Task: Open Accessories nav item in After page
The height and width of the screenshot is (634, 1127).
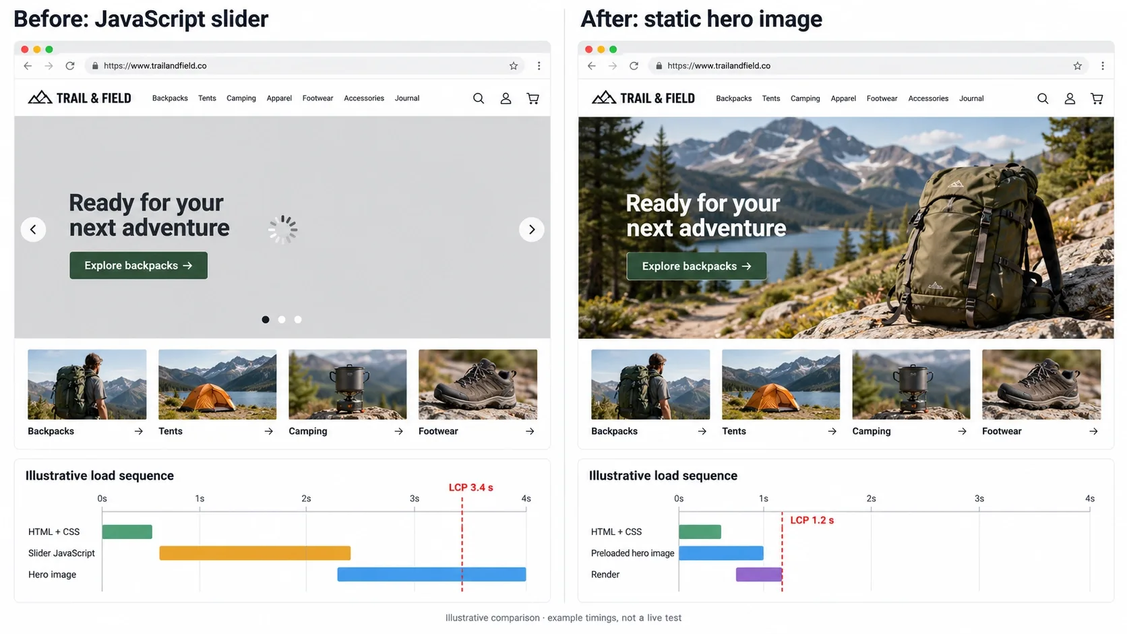Action: point(928,98)
